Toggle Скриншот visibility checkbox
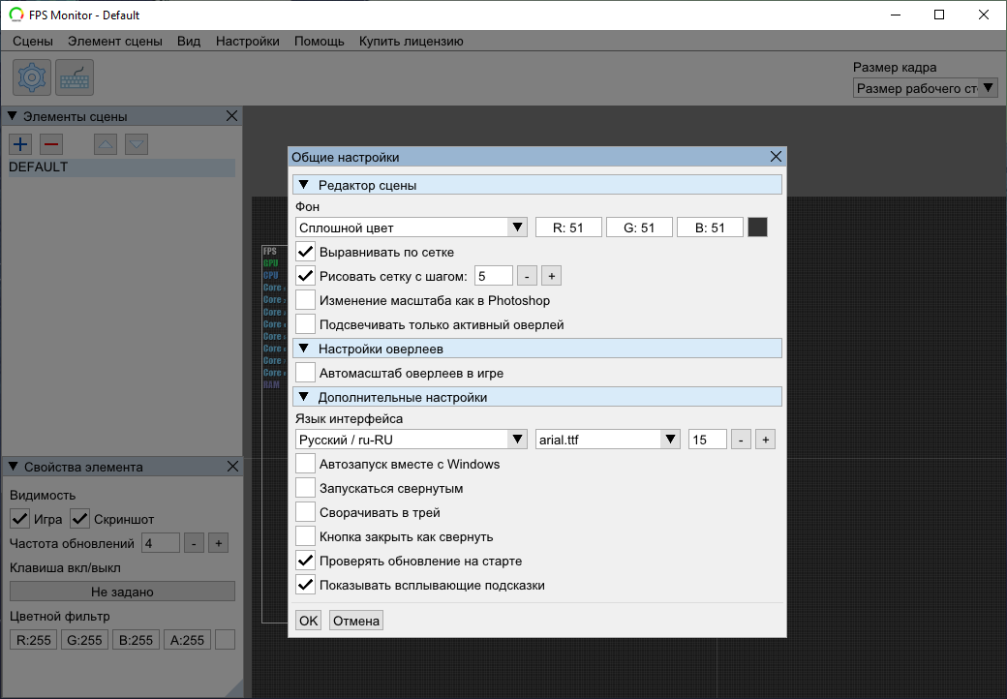The height and width of the screenshot is (699, 1007). (x=79, y=519)
